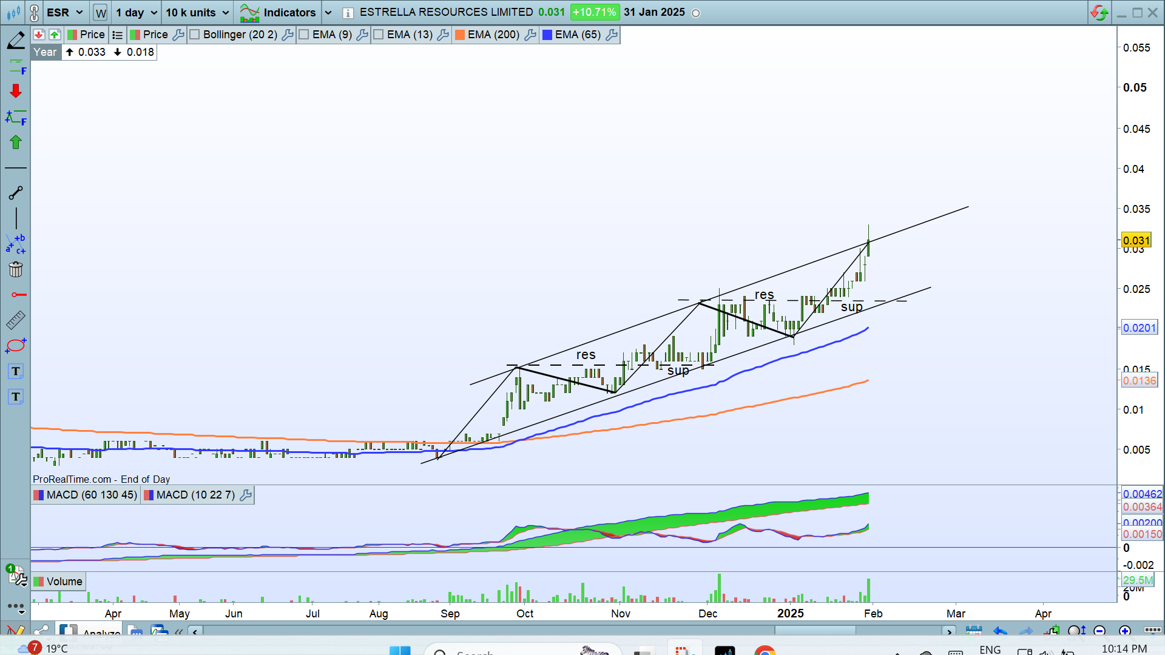Open settings wrench for MACD (10 22 7)

click(246, 495)
